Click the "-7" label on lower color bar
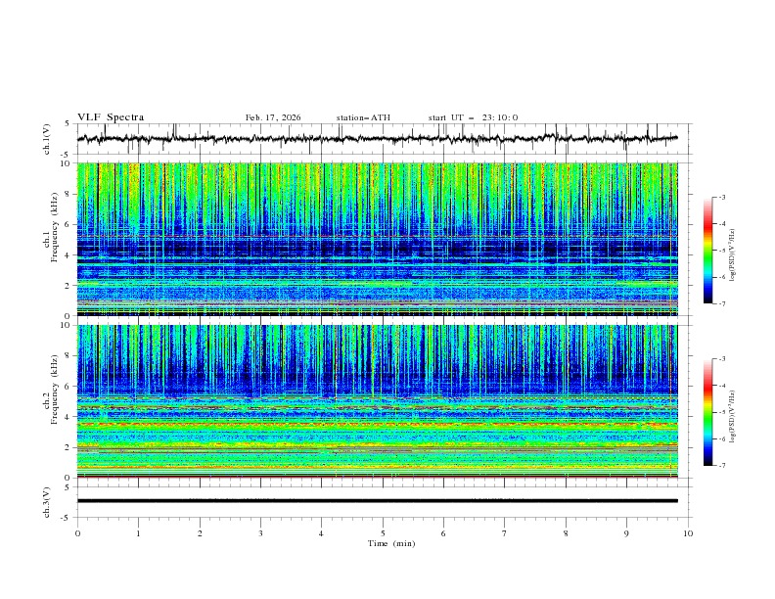The image size is (775, 599). (x=721, y=465)
